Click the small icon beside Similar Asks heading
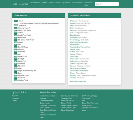Screen dimensions: 133x120 14,15
